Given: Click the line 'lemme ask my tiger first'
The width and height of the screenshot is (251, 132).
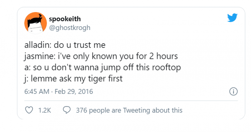Looking at the screenshot, I should (73, 78).
